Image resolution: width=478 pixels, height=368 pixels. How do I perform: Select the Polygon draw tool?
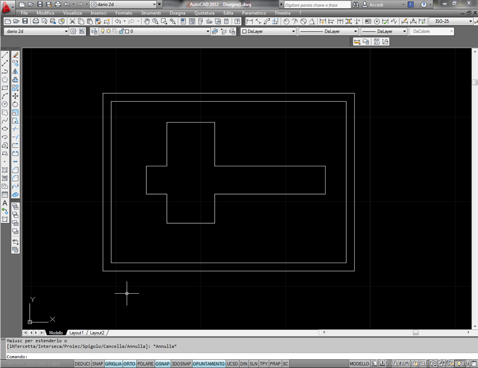click(x=5, y=80)
